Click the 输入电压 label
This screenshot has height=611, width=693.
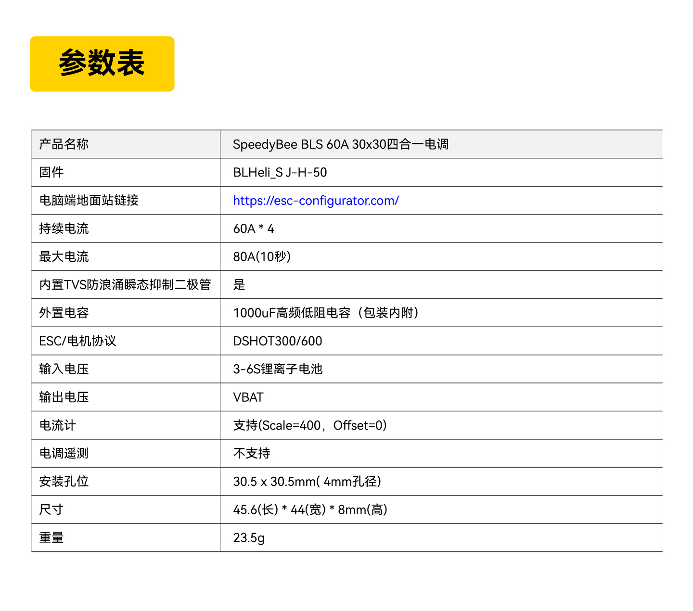64,369
